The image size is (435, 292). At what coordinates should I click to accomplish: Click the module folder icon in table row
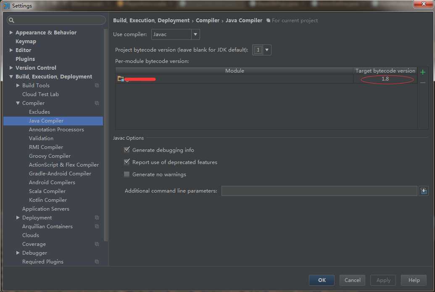coord(121,79)
